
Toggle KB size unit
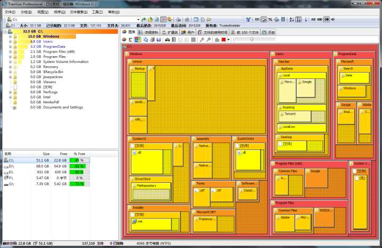(314, 20)
